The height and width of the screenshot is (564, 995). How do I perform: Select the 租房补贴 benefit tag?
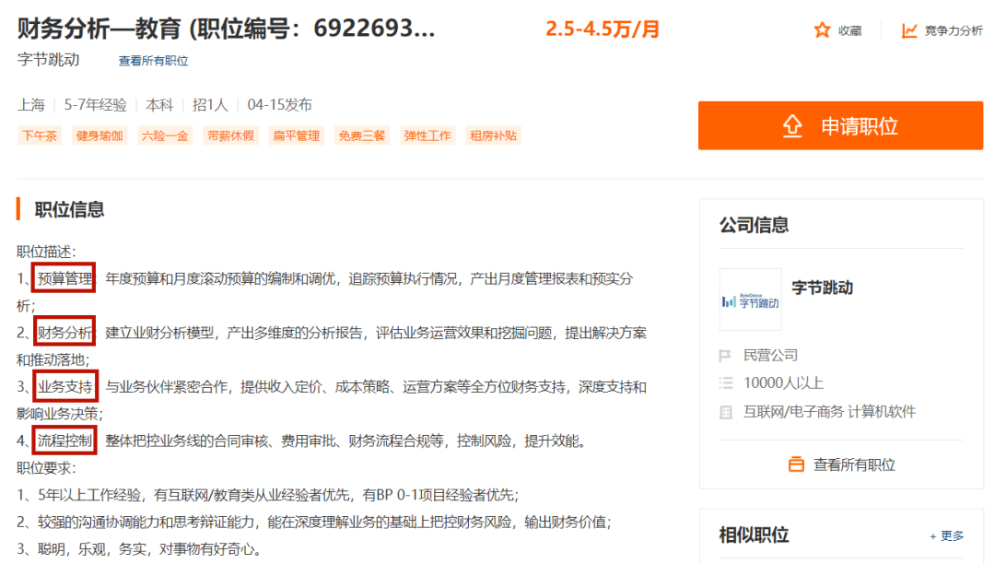pos(495,135)
